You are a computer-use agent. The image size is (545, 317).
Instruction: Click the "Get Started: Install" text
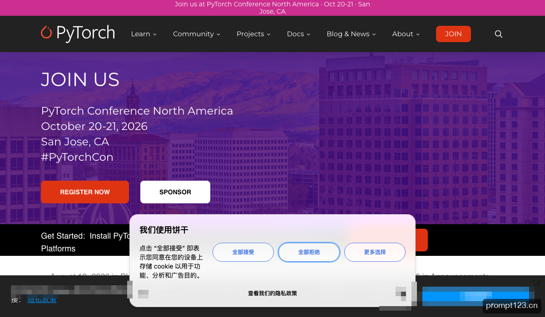[76, 236]
